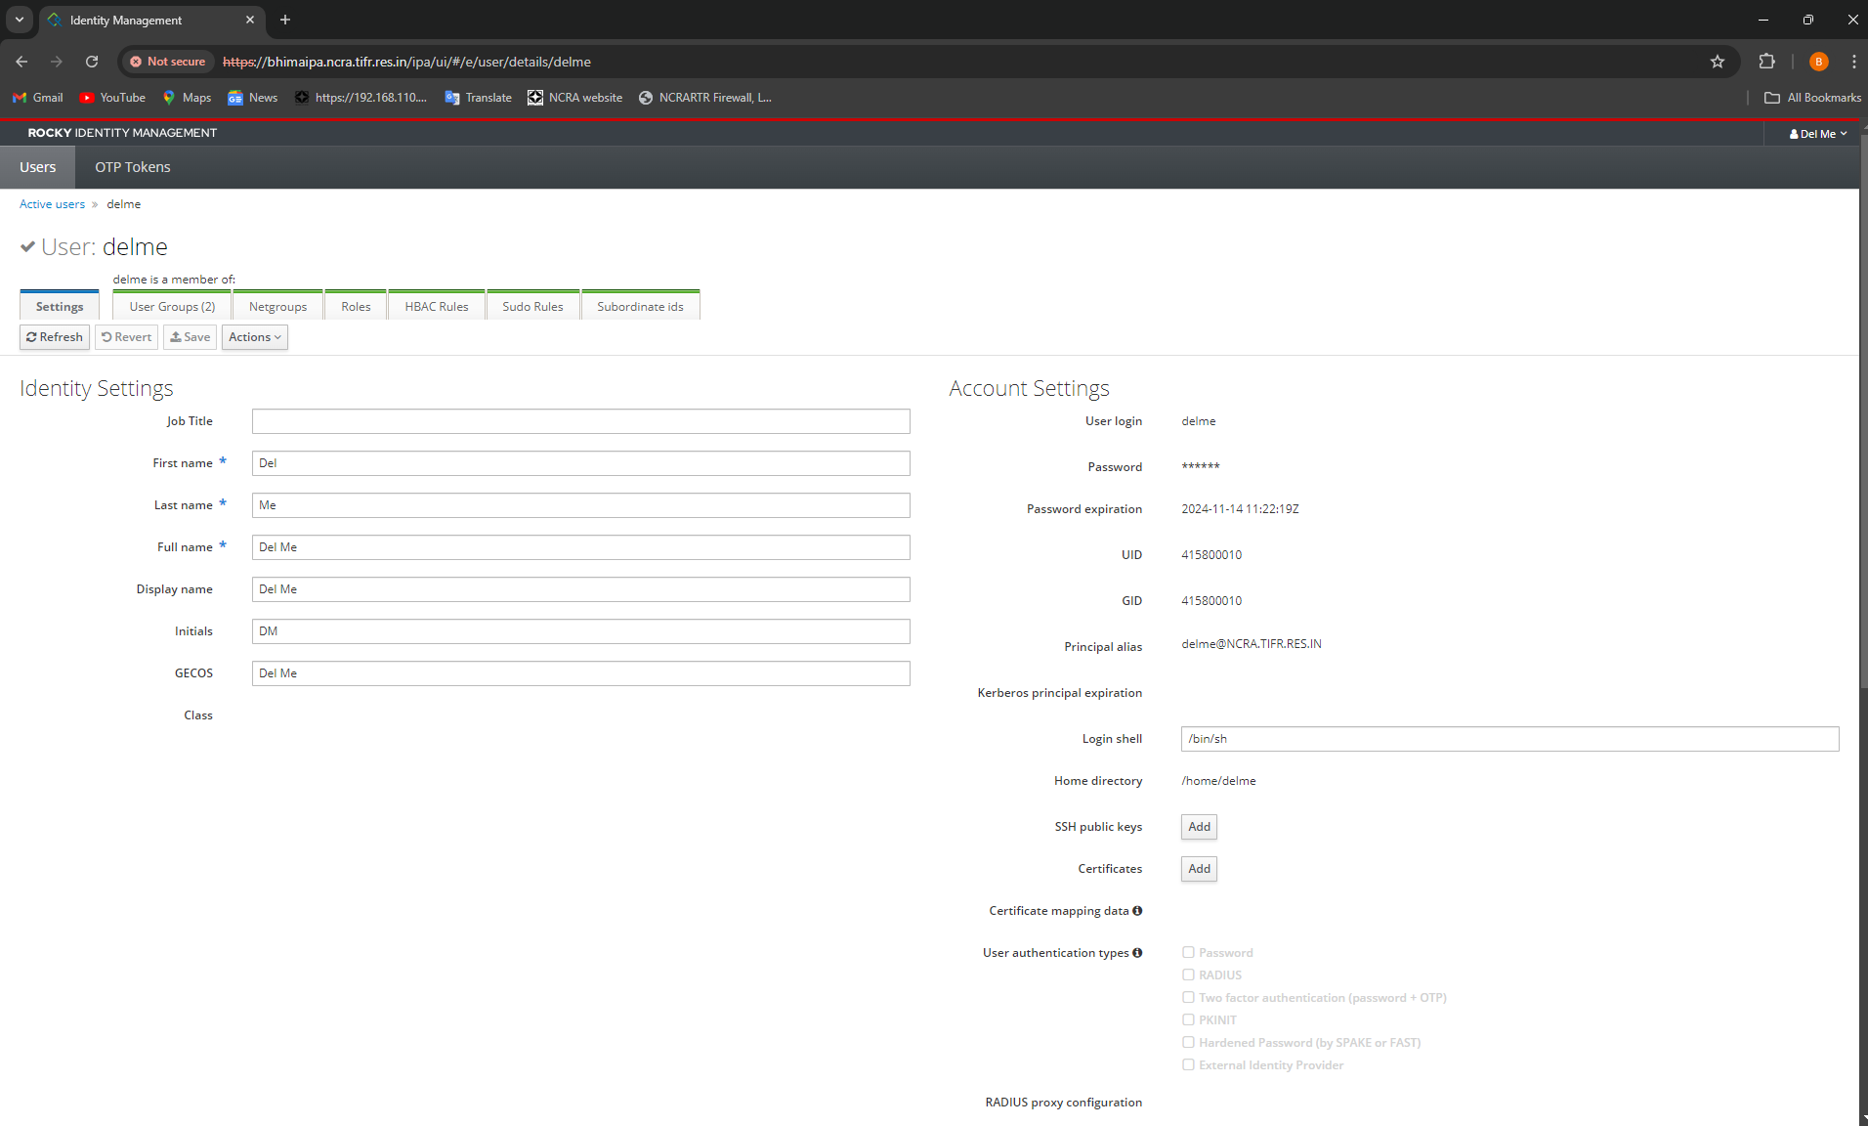This screenshot has width=1868, height=1126.
Task: Open the NCRA website bookmark
Action: [575, 98]
